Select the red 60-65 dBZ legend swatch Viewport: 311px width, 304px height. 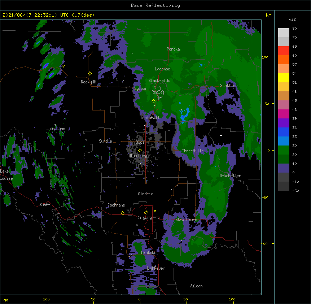click(x=284, y=51)
